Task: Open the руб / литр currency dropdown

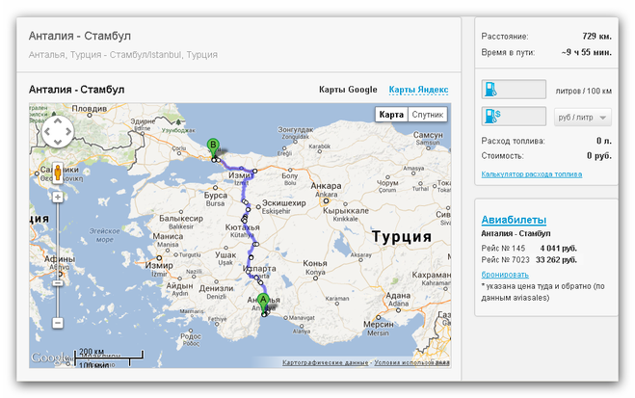Action: (582, 118)
